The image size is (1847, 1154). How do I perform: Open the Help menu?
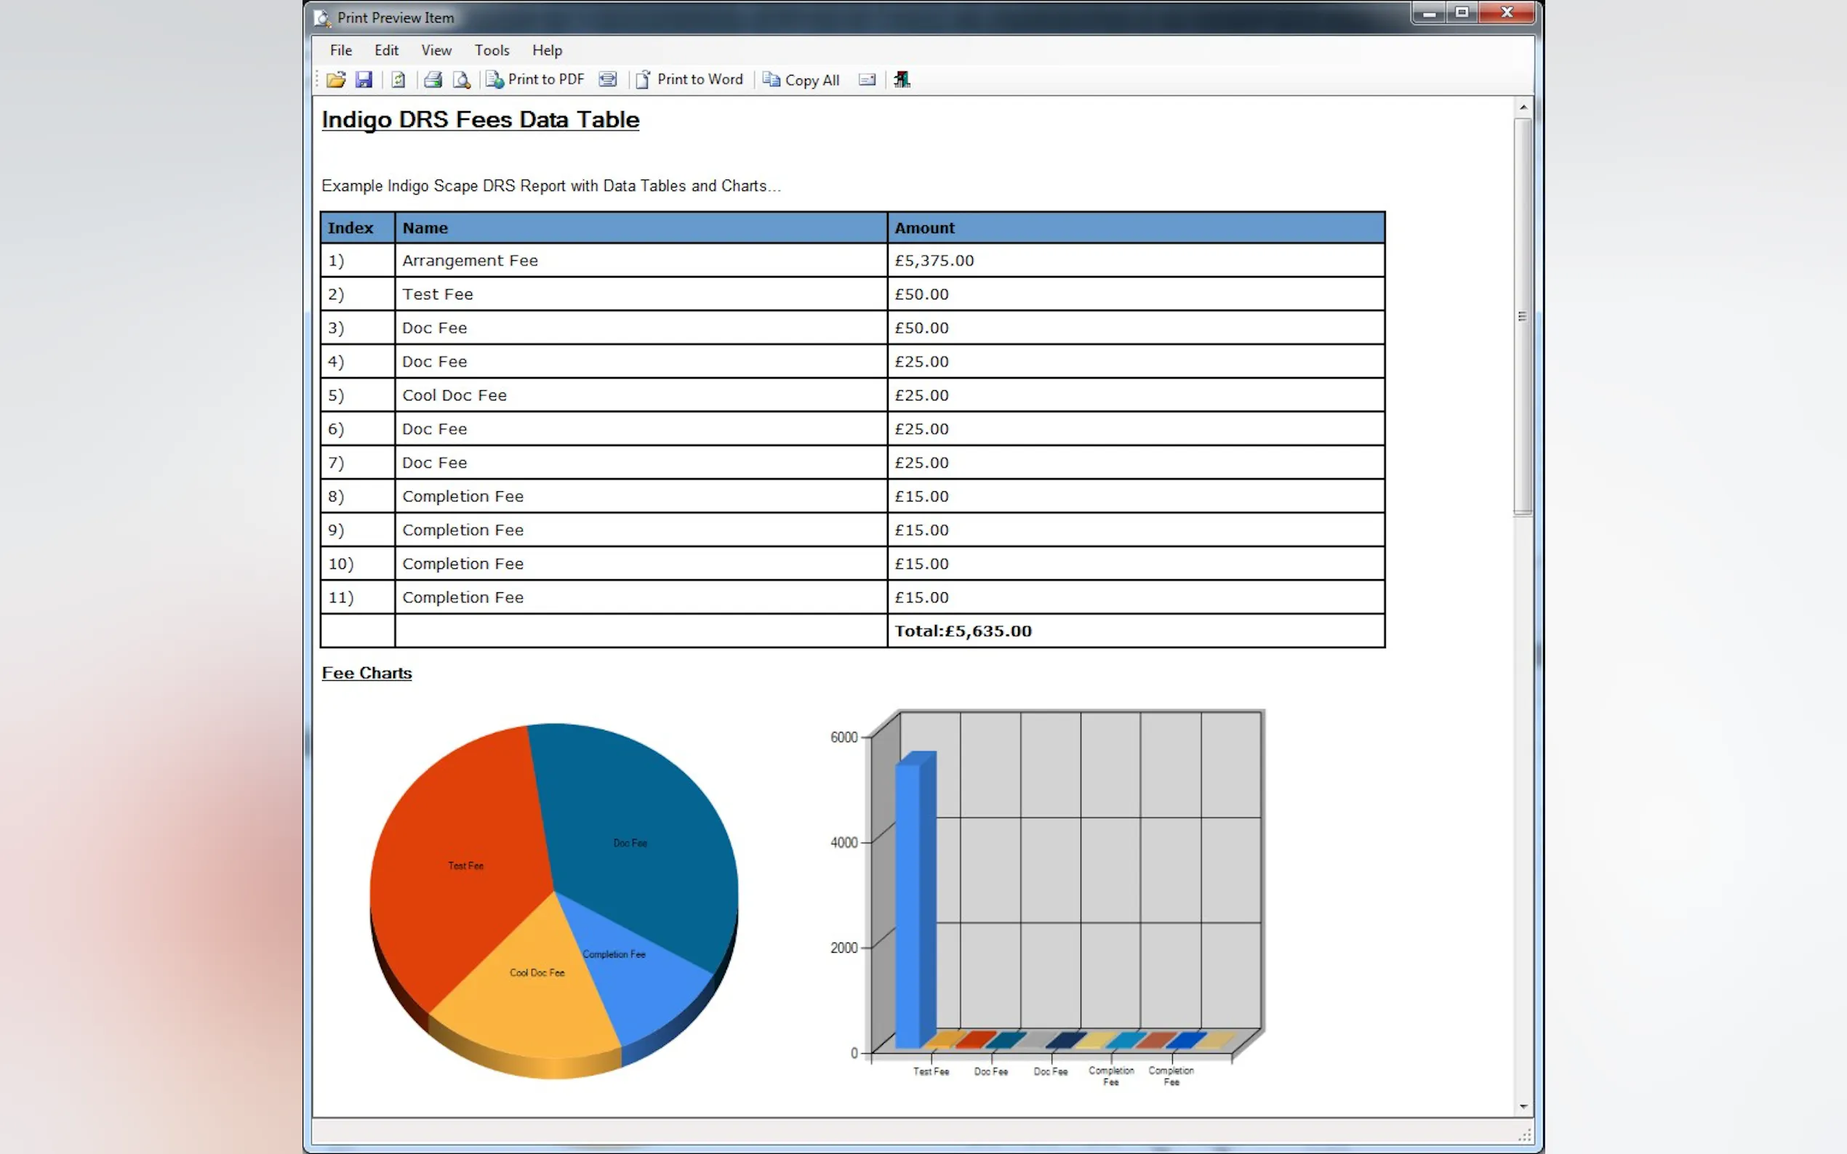(547, 50)
